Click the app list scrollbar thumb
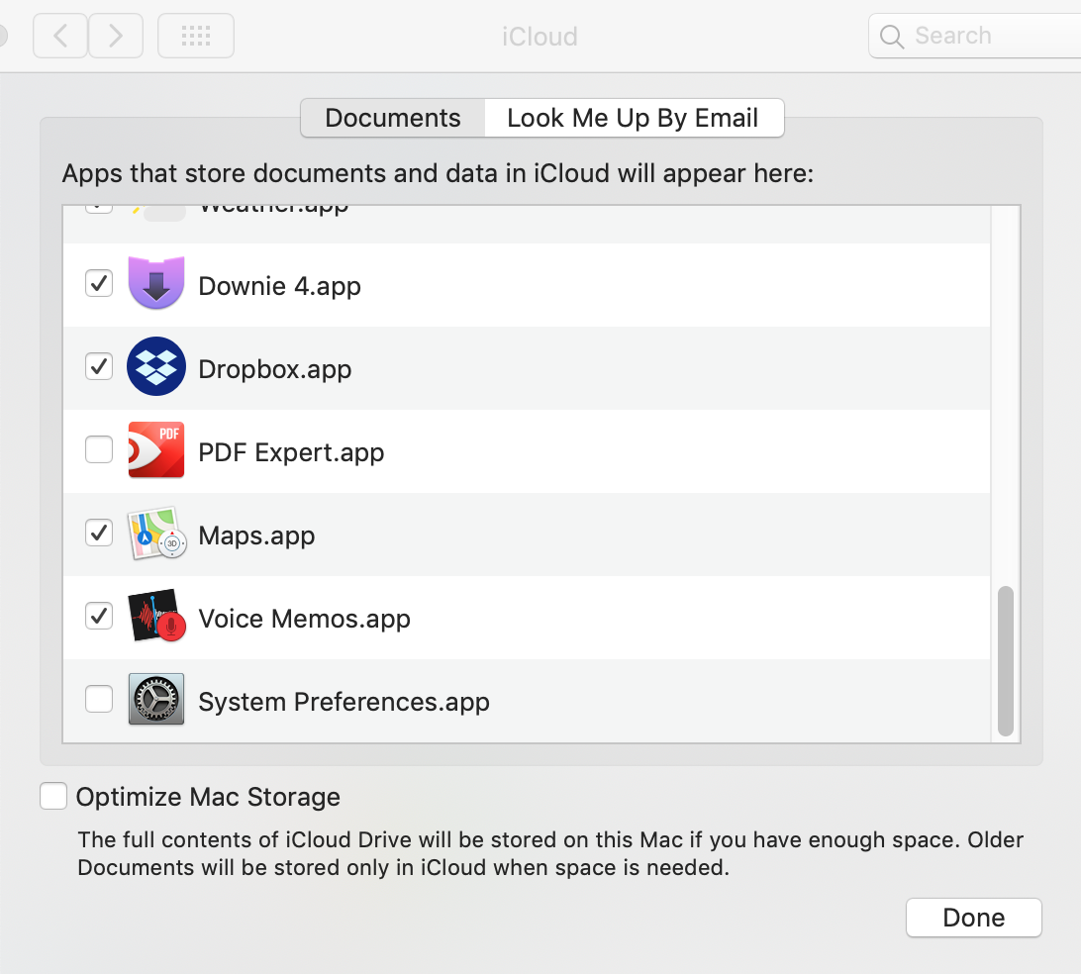The image size is (1081, 974). tap(1006, 660)
